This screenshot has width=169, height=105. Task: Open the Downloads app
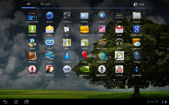[32, 29]
